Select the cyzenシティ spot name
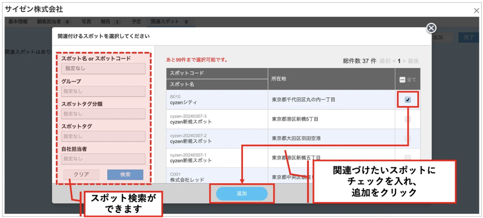 (183, 102)
